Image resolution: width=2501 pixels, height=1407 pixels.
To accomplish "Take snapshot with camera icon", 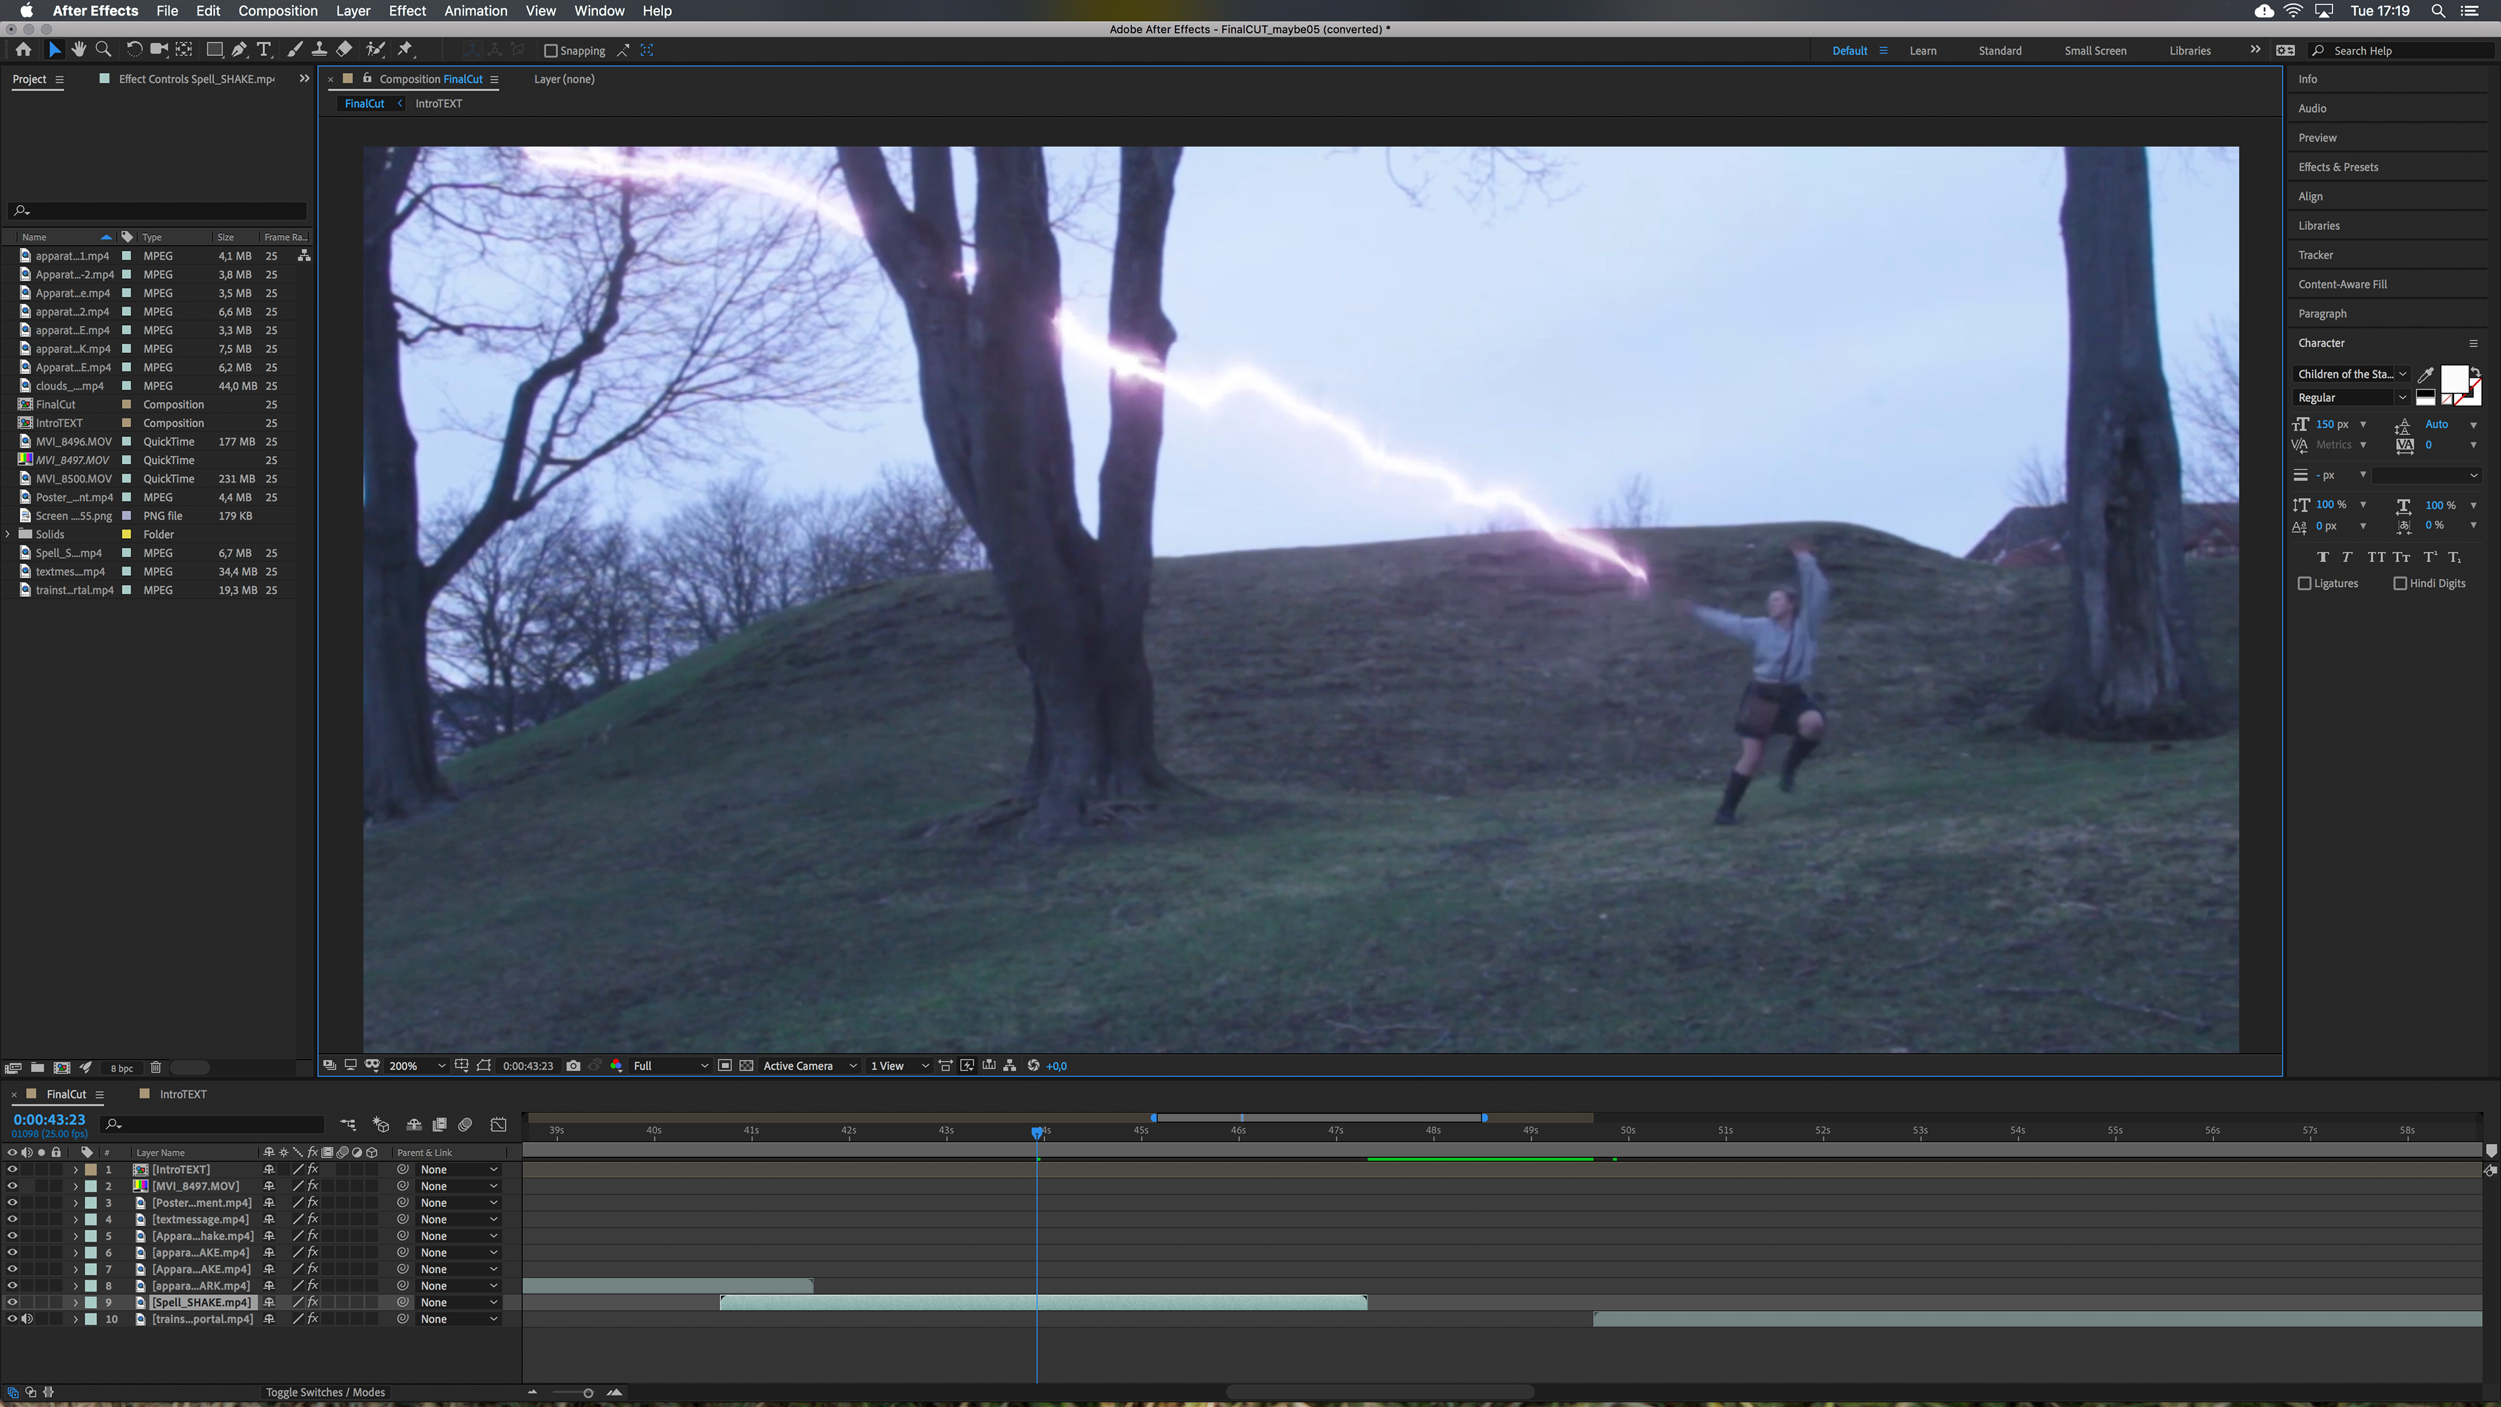I will (x=574, y=1065).
